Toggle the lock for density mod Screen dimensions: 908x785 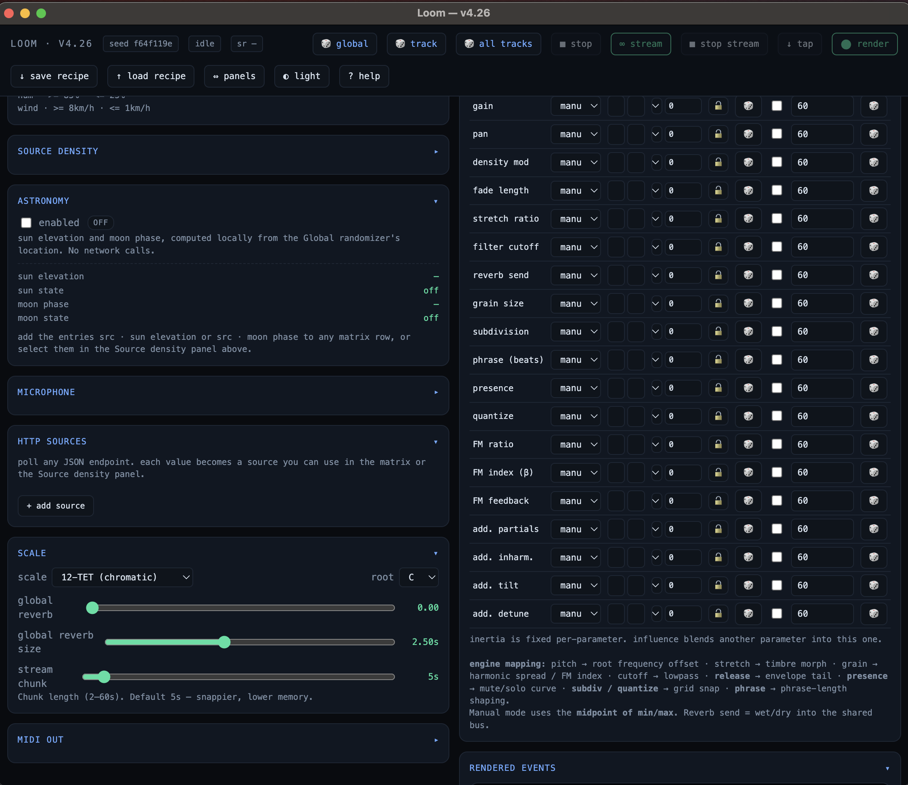point(718,162)
